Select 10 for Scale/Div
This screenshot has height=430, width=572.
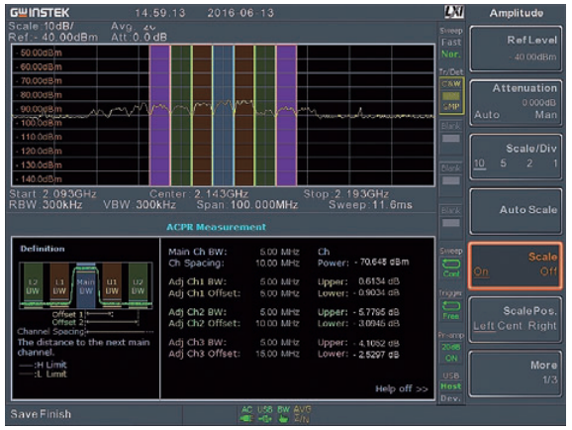pos(479,163)
